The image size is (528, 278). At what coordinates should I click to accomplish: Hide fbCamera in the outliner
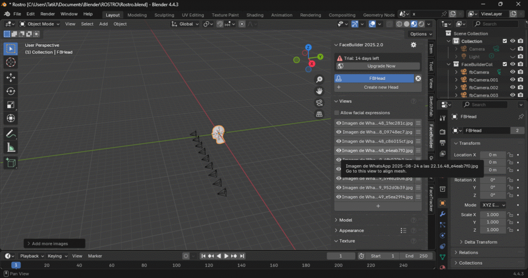pos(513,72)
